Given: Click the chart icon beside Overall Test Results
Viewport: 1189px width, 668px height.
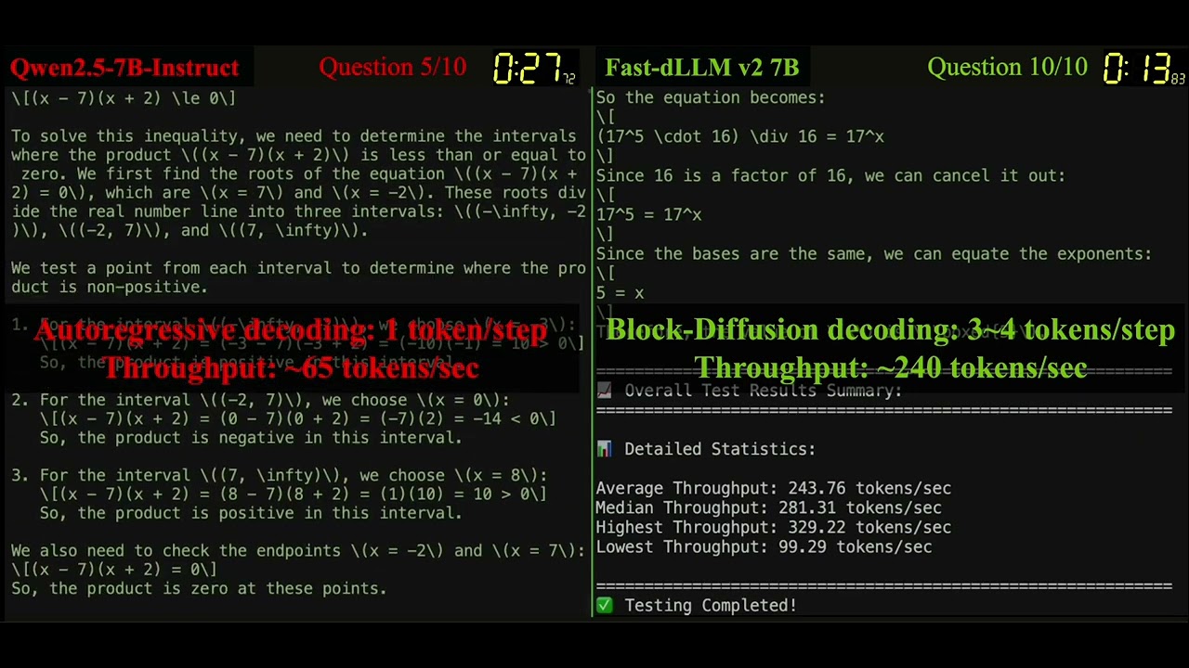Looking at the screenshot, I should tap(604, 391).
